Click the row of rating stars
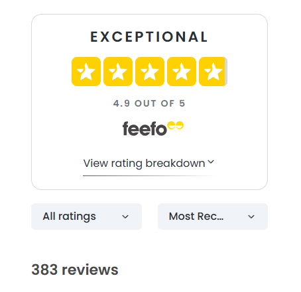This screenshot has width=301, height=292. 150,72
